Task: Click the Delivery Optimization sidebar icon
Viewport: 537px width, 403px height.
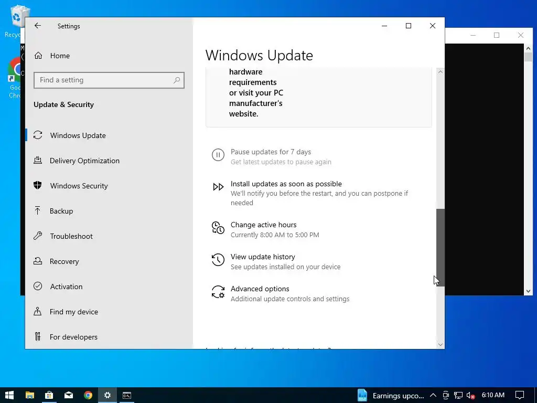Action: [38, 160]
